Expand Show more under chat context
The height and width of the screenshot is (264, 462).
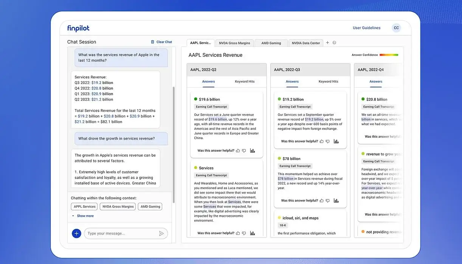pyautogui.click(x=83, y=216)
